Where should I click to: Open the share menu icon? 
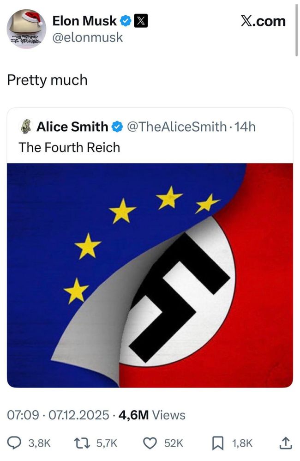coord(285,443)
